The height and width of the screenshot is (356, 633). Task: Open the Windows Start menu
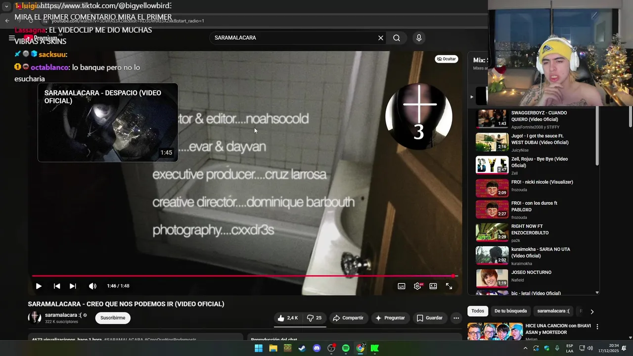point(259,348)
